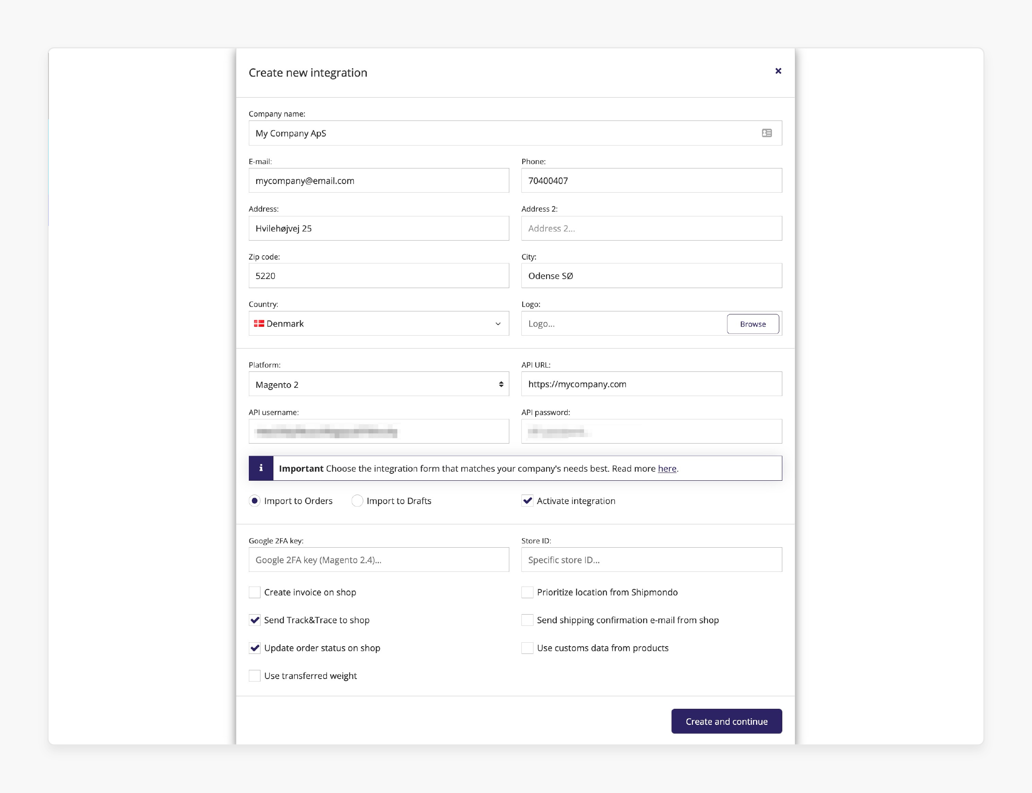This screenshot has width=1032, height=793.
Task: Click the Company name input field
Action: (x=515, y=133)
